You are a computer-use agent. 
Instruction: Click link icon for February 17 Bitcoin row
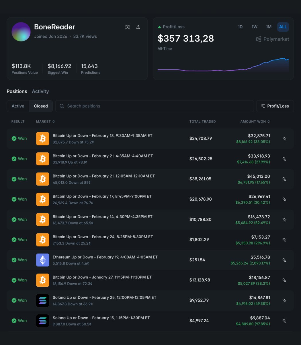point(284,199)
